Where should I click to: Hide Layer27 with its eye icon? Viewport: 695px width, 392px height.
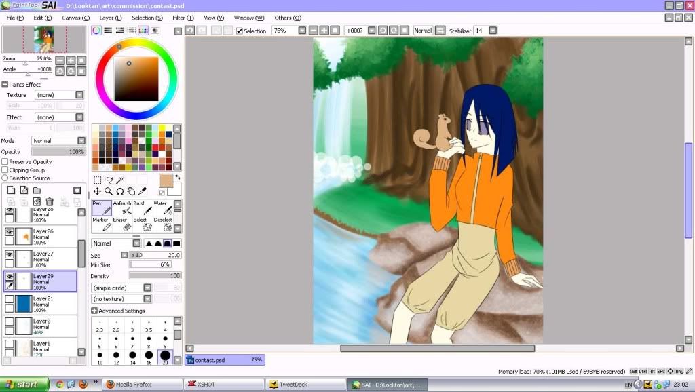[10, 255]
